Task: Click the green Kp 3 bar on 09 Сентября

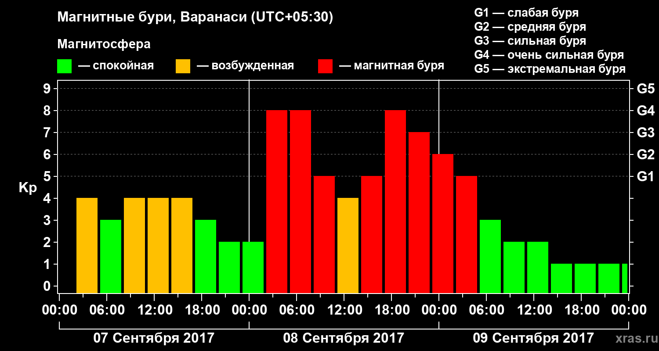Action: click(490, 257)
